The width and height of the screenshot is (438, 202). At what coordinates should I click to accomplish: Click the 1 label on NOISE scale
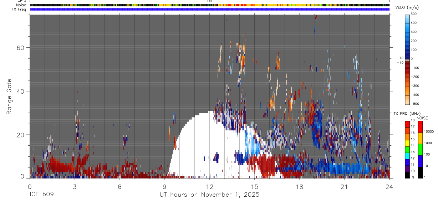[425, 177]
